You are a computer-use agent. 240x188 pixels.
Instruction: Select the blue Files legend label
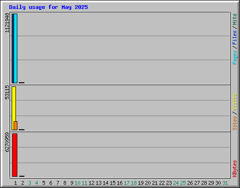tap(234, 38)
